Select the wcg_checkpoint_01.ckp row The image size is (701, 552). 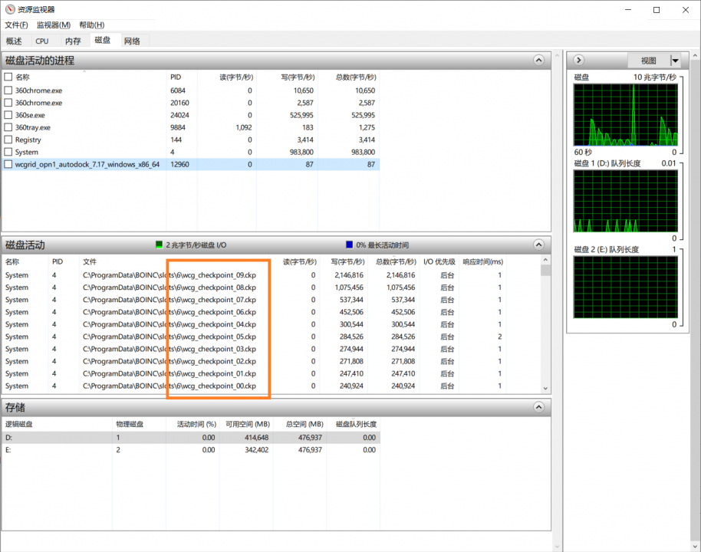[x=255, y=373]
